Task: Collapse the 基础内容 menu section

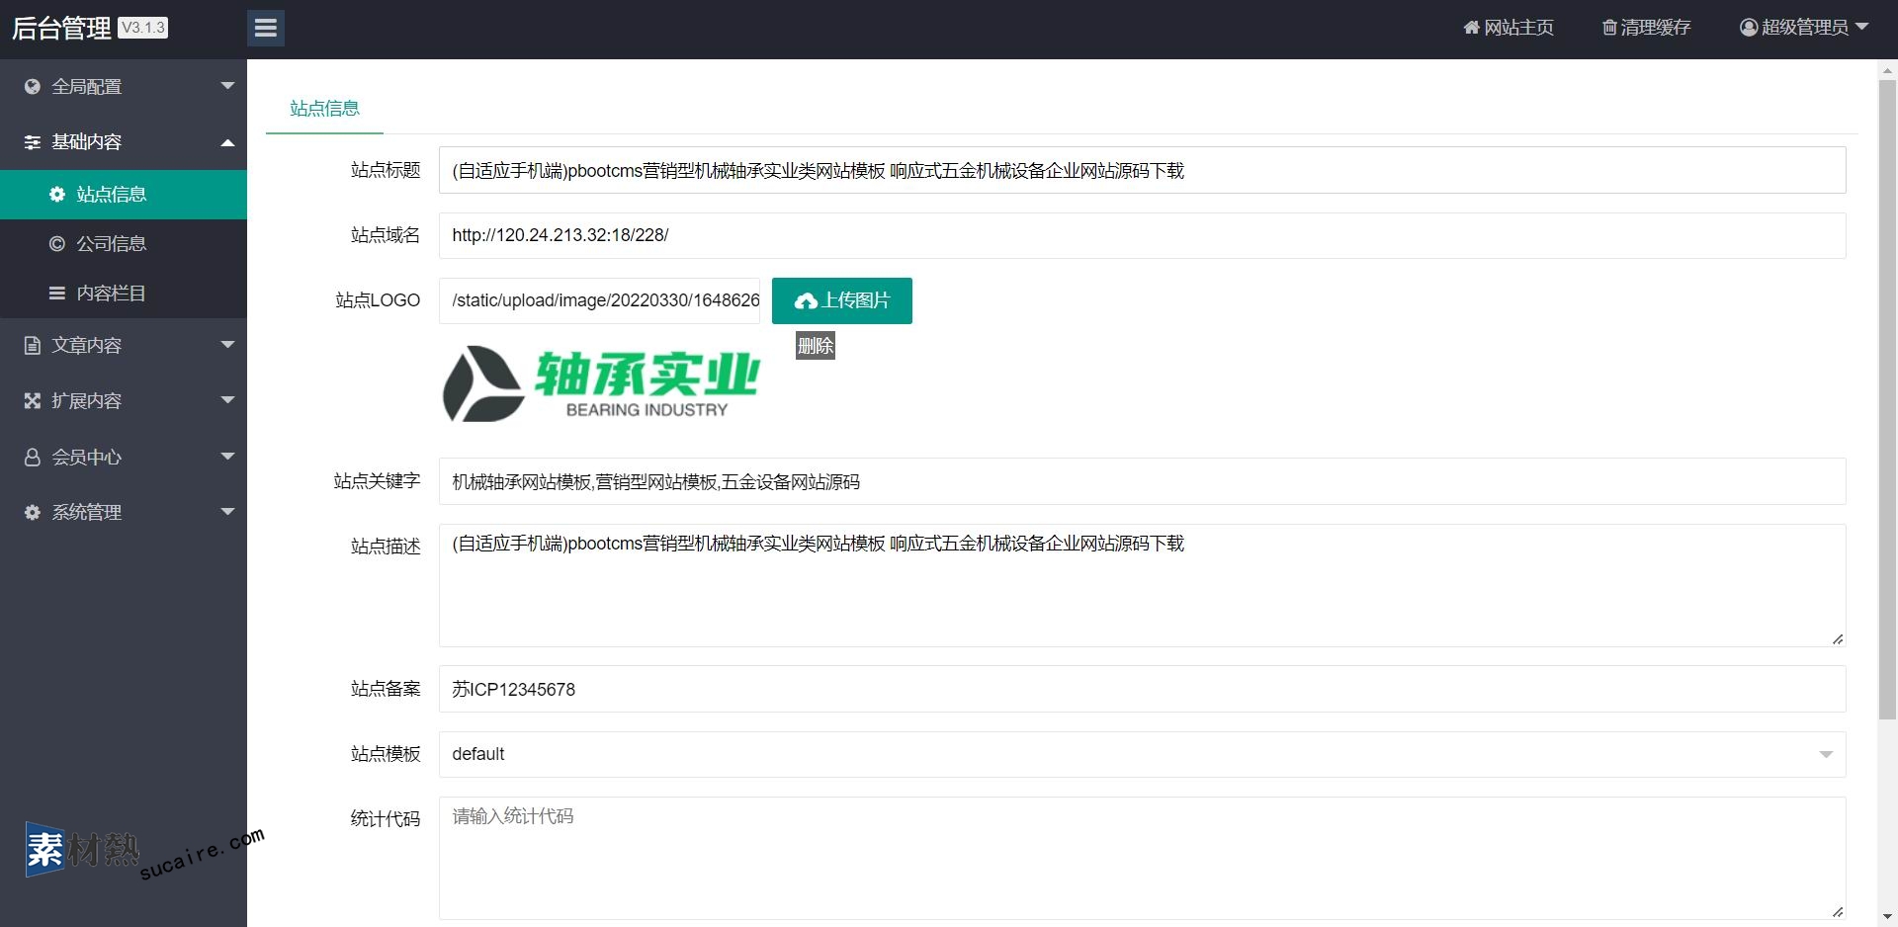Action: click(x=227, y=142)
